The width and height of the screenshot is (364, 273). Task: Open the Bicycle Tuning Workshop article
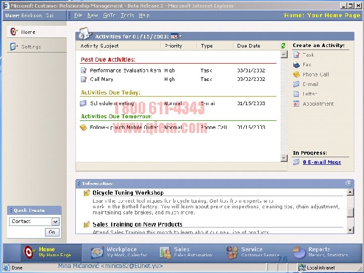coord(128,193)
